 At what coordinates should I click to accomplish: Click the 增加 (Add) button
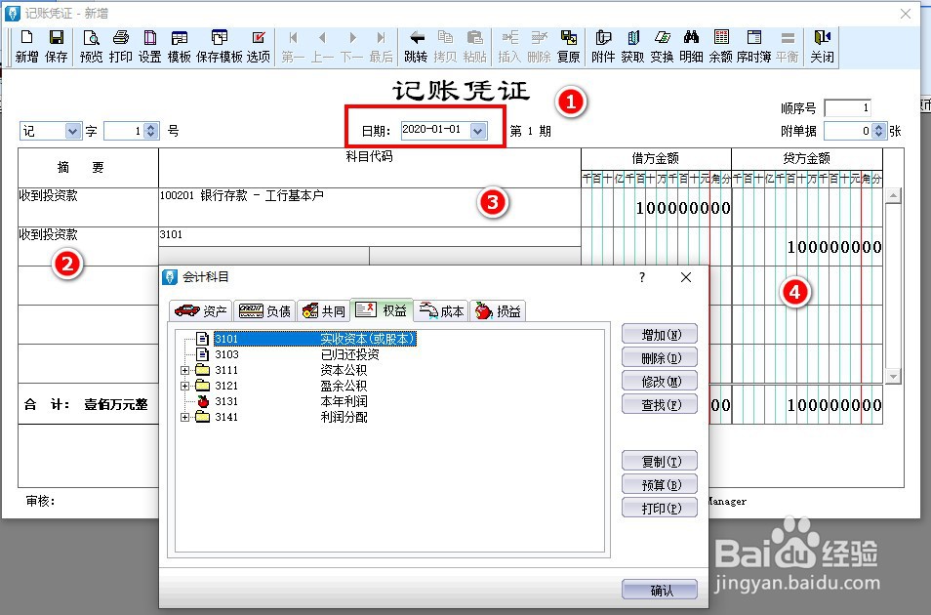click(x=659, y=333)
